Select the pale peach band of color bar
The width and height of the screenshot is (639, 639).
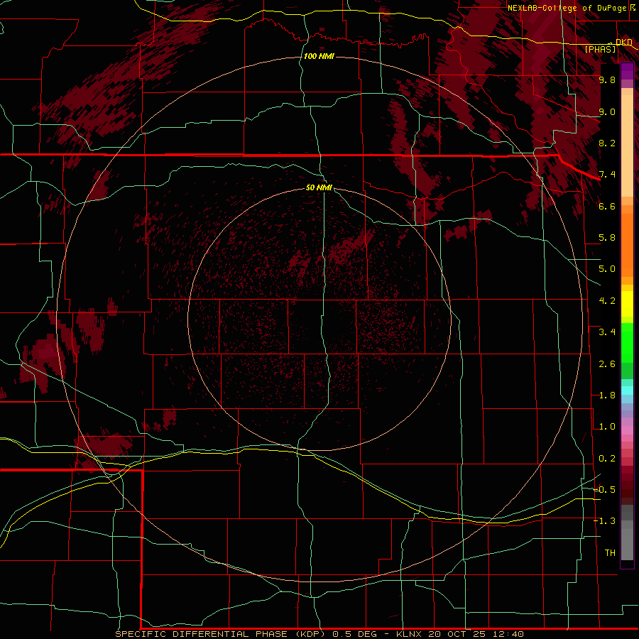click(x=627, y=146)
